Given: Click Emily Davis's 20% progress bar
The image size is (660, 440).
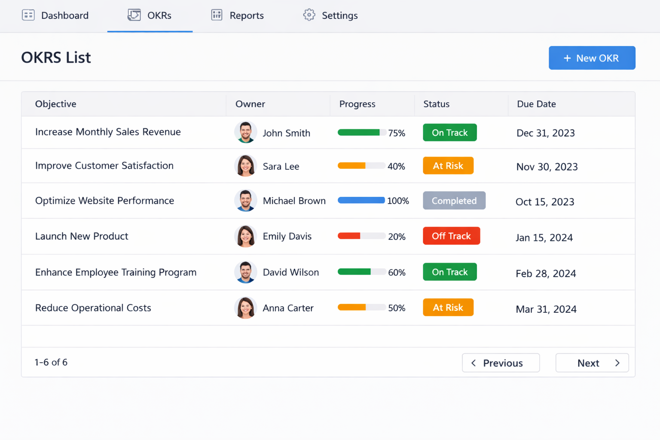Looking at the screenshot, I should tap(361, 236).
